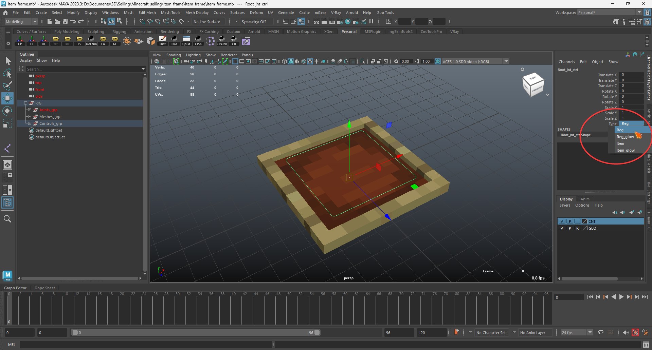Select Item_glow from Type dropdown list

coord(626,150)
